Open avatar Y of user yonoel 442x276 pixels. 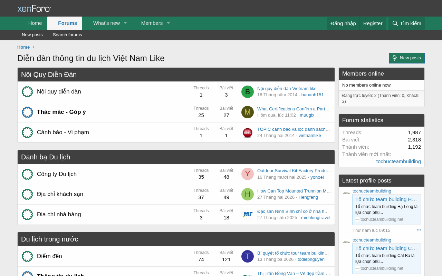coord(248,174)
